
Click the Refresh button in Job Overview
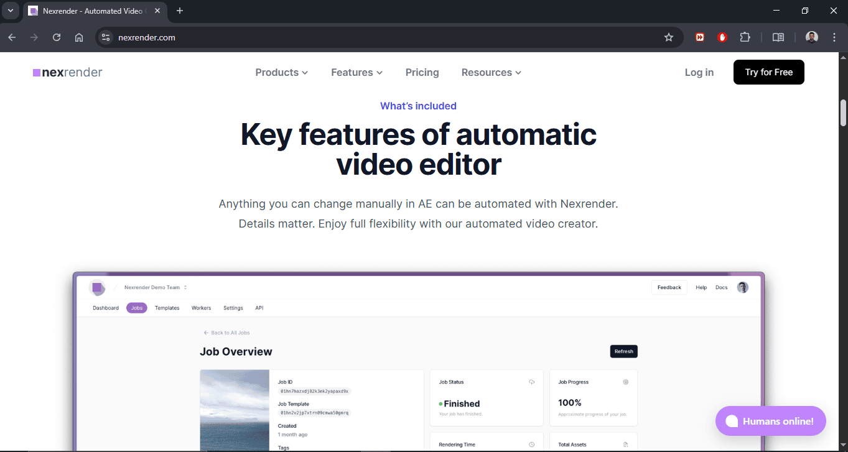(624, 351)
